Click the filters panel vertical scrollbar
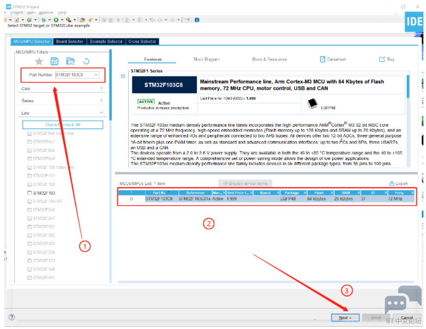The width and height of the screenshot is (426, 329). (110, 85)
